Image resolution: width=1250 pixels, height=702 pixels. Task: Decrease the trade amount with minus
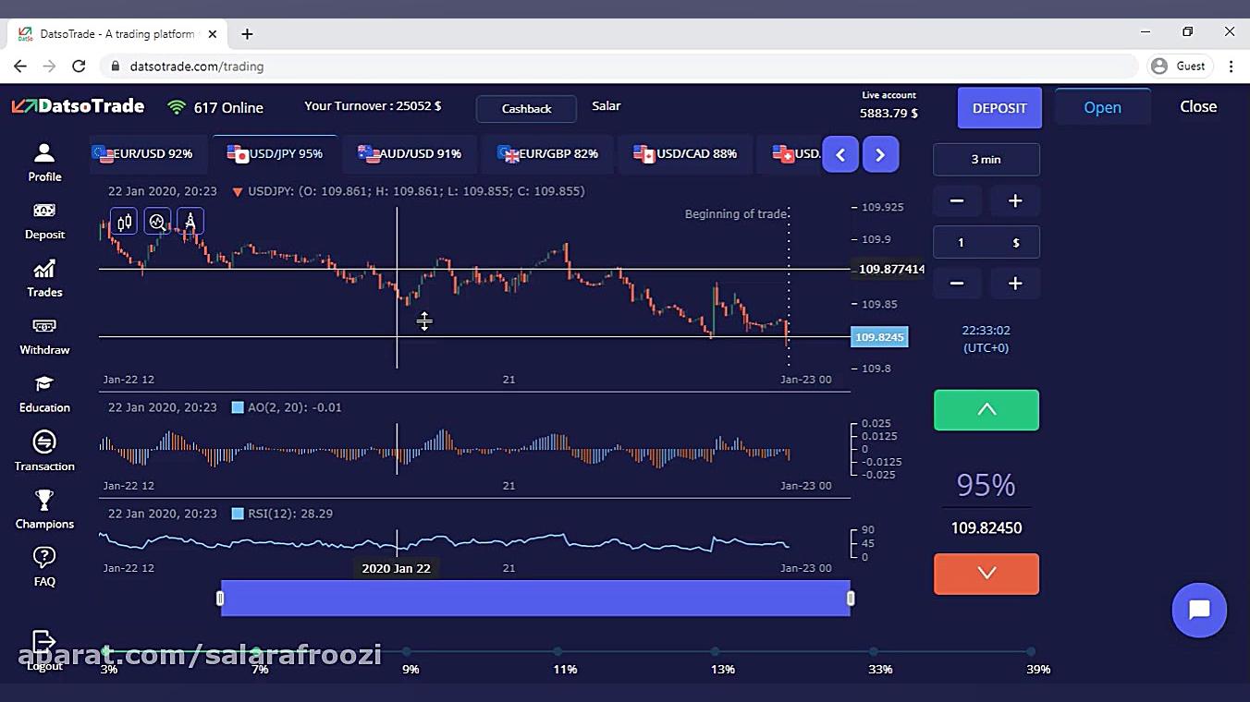pos(957,284)
